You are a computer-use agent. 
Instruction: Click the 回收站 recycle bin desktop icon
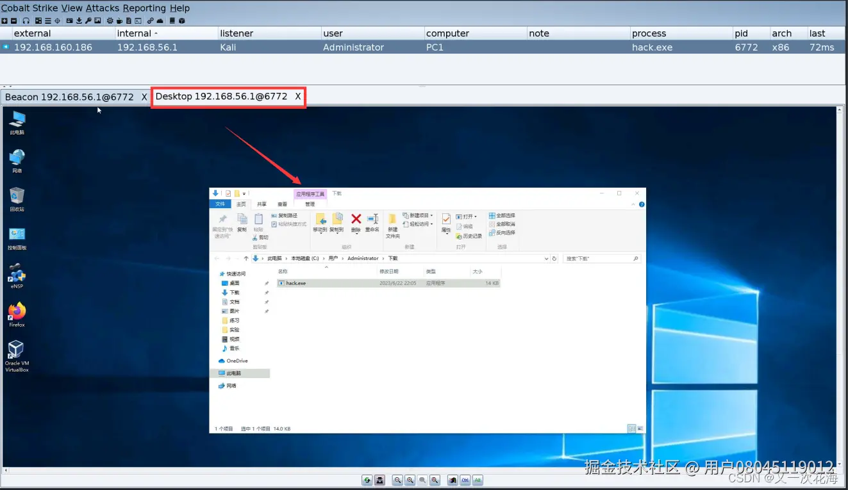17,199
